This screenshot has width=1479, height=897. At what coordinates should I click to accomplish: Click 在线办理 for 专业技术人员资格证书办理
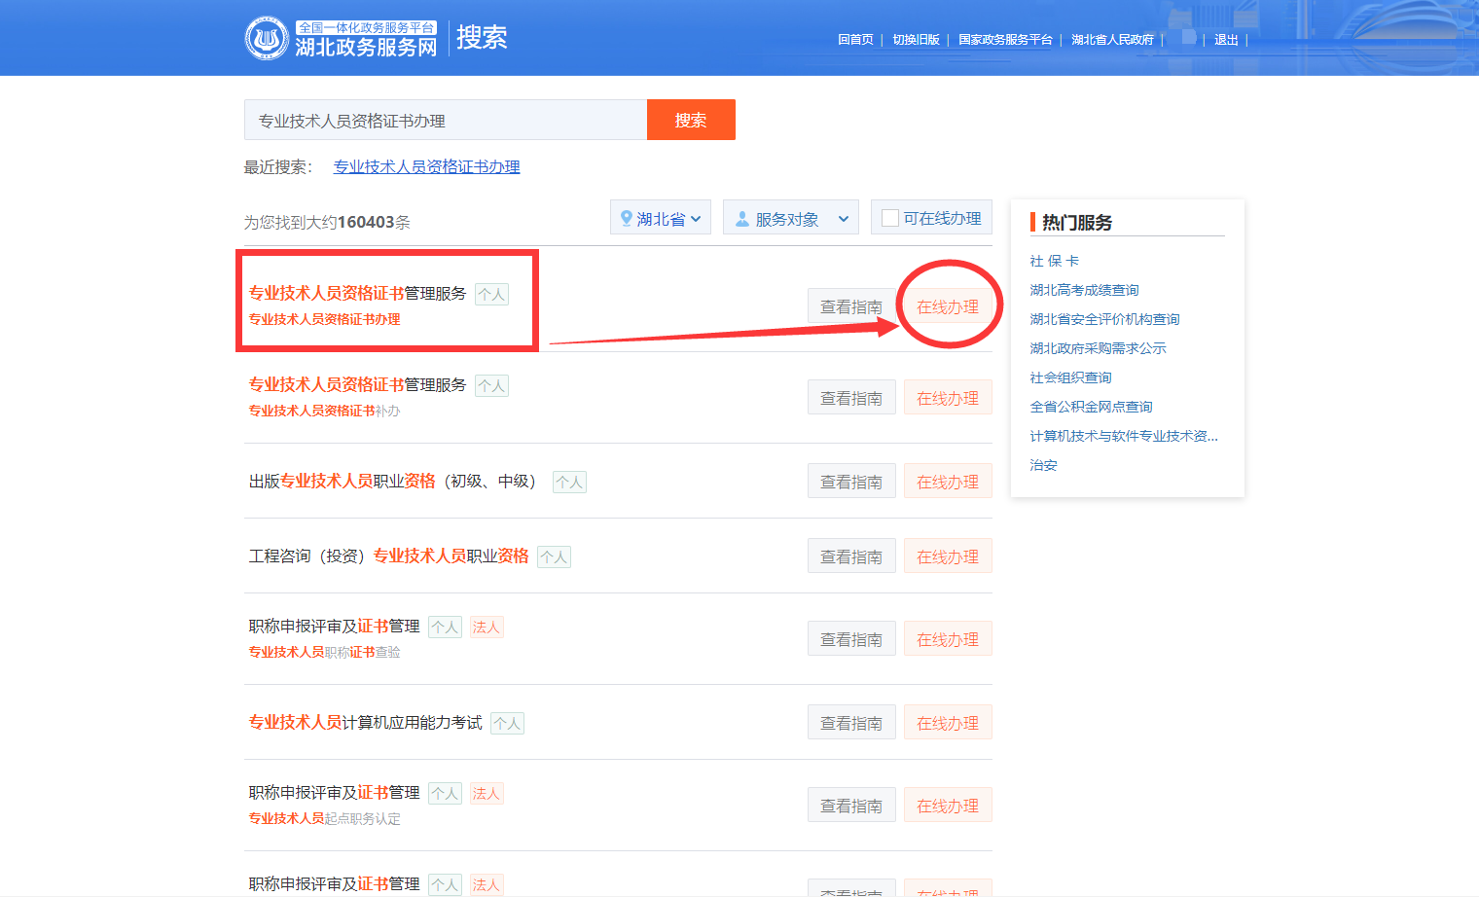tap(948, 306)
